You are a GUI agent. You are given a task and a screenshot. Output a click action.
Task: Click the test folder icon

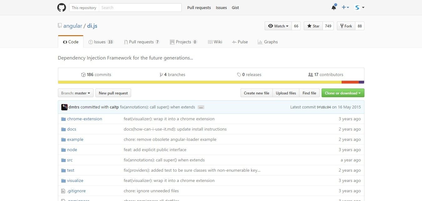(64, 170)
